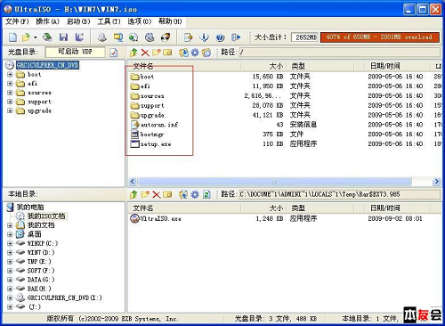Screen dimensions: 445x326
Task: Select 我的ISO文档 in the local tree
Action: tap(42, 216)
